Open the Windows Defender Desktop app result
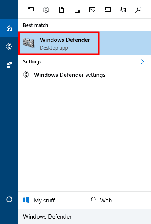151x224 pixels. tap(85, 43)
